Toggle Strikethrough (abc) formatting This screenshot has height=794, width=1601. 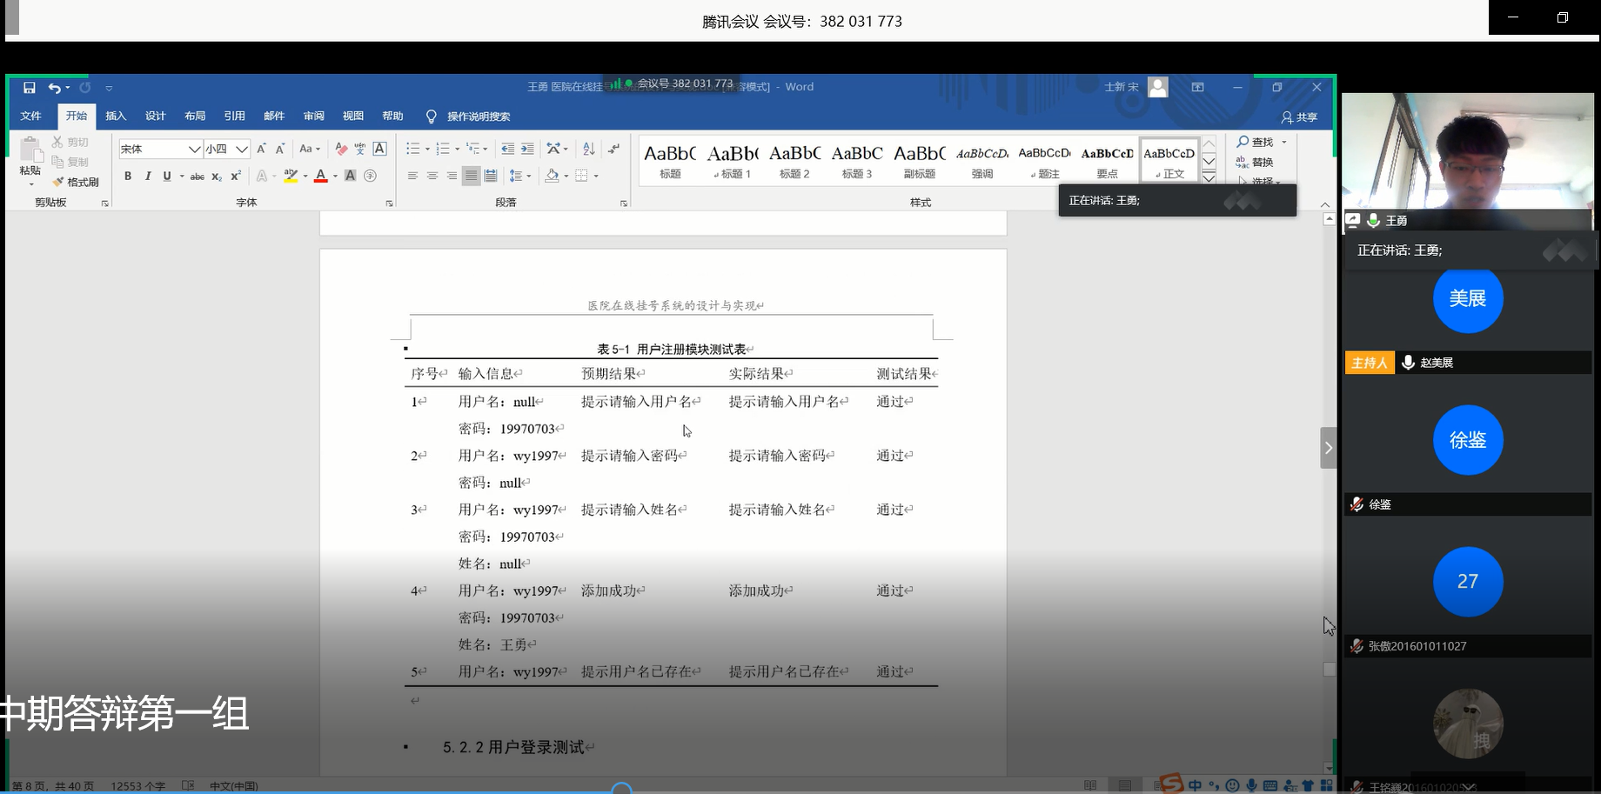click(198, 177)
